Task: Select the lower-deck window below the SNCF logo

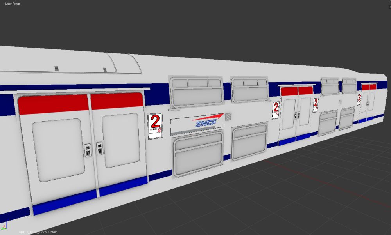Action: click(198, 153)
